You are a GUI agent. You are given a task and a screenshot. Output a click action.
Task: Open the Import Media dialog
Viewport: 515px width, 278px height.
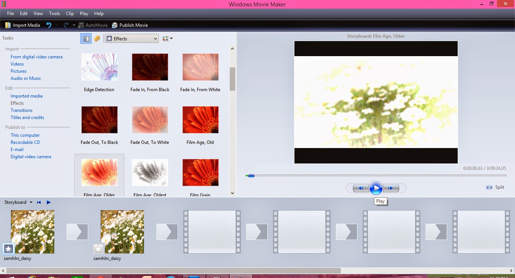tap(23, 25)
